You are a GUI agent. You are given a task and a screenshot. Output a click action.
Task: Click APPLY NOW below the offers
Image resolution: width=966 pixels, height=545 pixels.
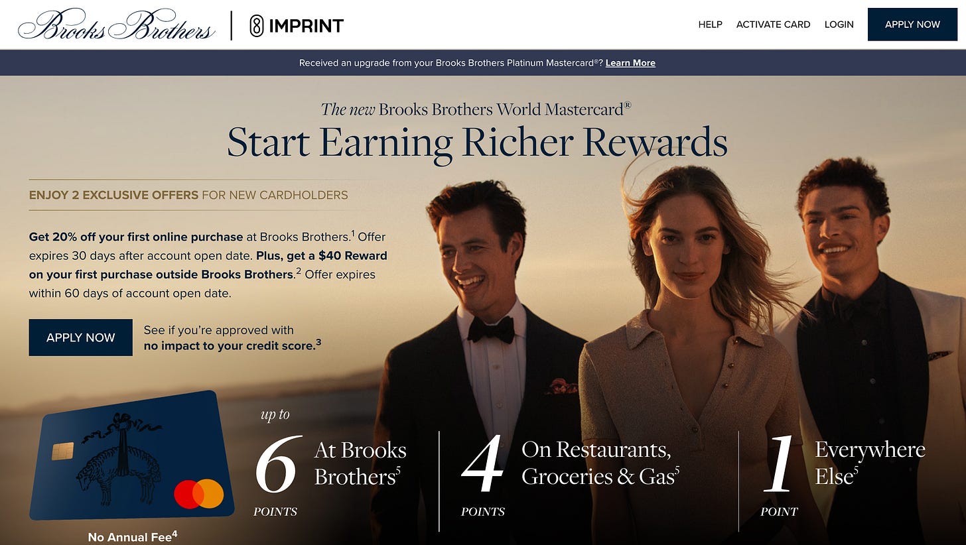80,337
